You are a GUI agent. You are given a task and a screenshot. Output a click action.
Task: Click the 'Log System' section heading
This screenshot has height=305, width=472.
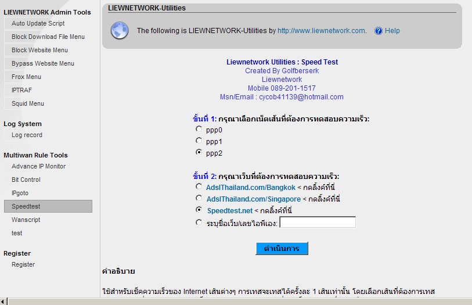[x=23, y=124]
